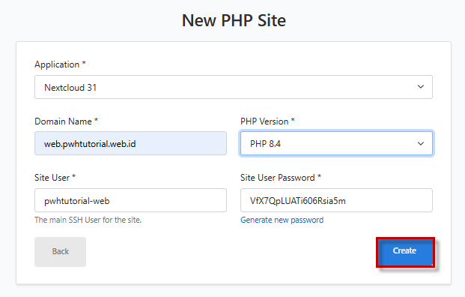This screenshot has height=297, width=465.
Task: Select the web.pwhtutorial.web.id domain text
Action: pyautogui.click(x=90, y=144)
